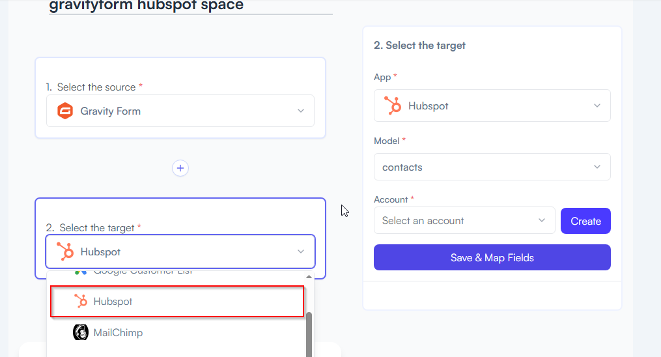Viewport: 661px width, 357px height.
Task: Choose MailChimp from the dropdown list
Action: coord(177,332)
